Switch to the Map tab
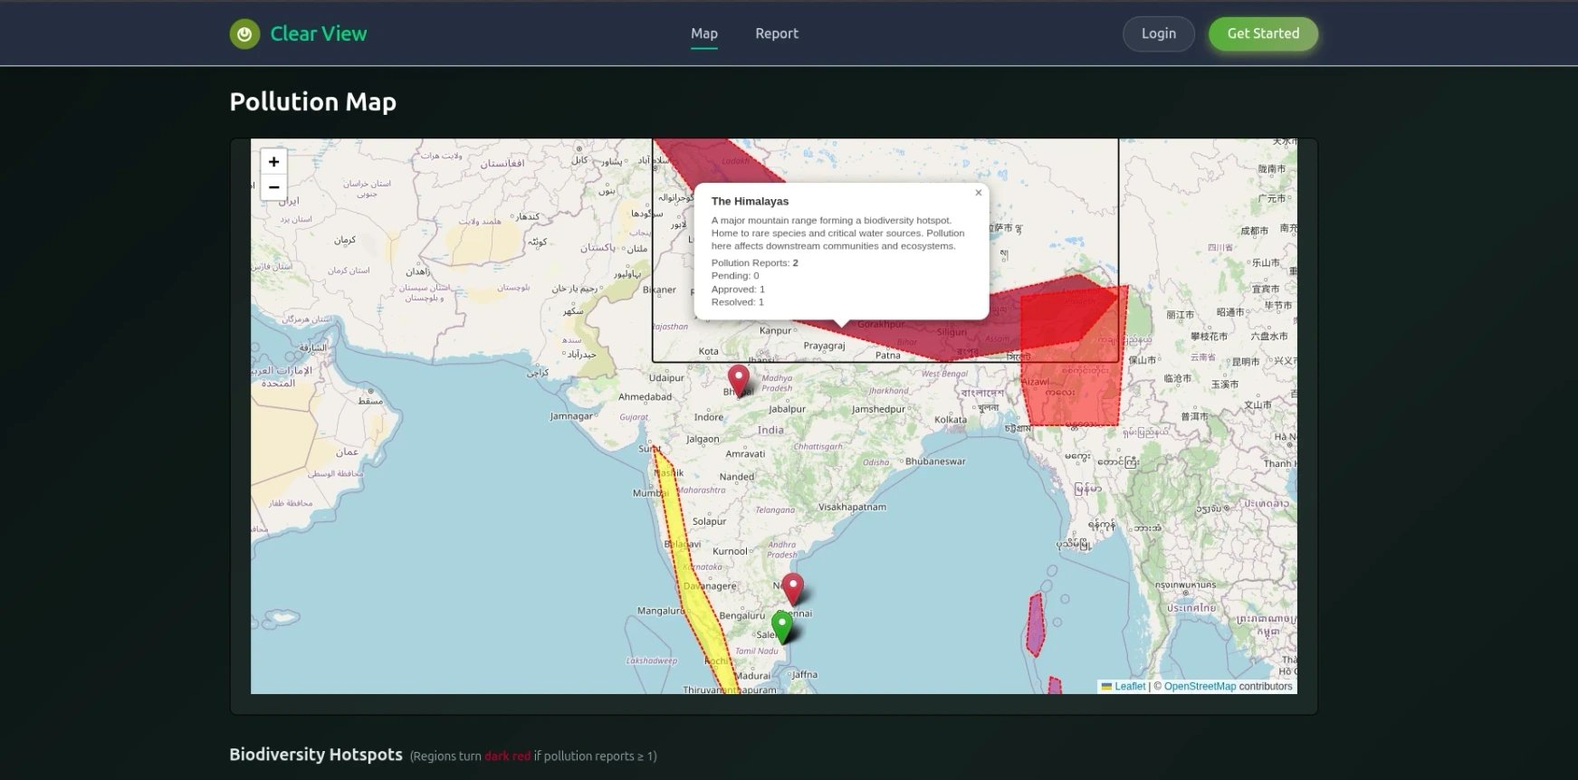This screenshot has width=1578, height=780. pos(703,33)
